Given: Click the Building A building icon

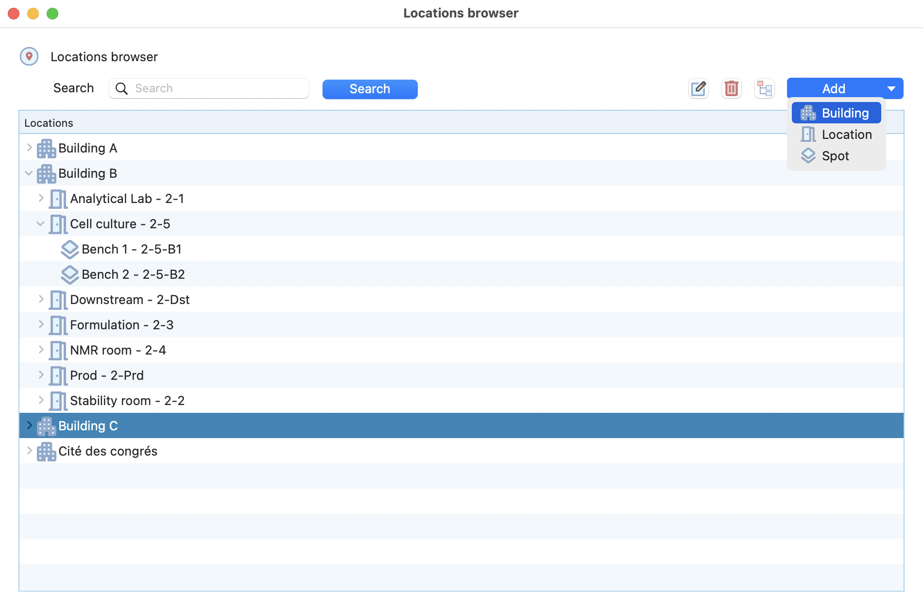Looking at the screenshot, I should tap(47, 148).
